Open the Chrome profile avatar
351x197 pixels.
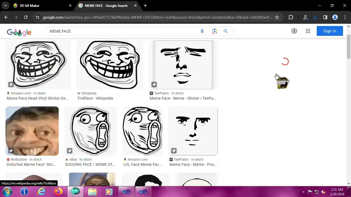point(335,17)
